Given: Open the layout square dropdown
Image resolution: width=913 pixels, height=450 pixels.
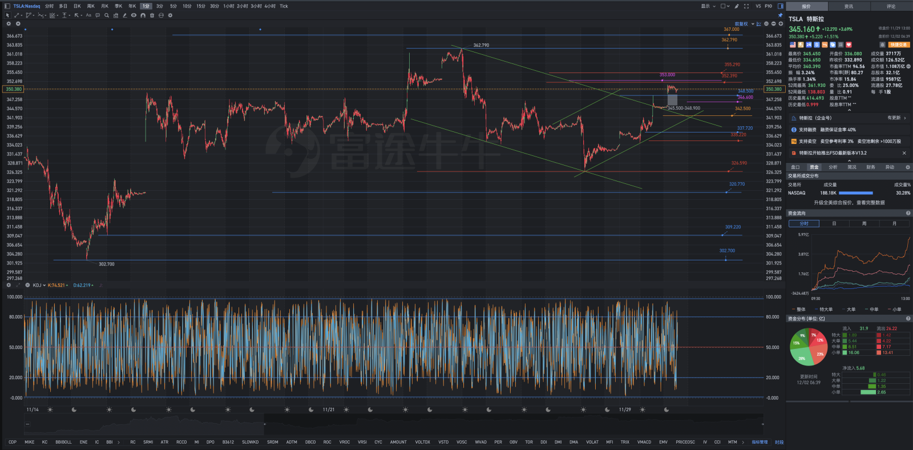Looking at the screenshot, I should [x=725, y=6].
